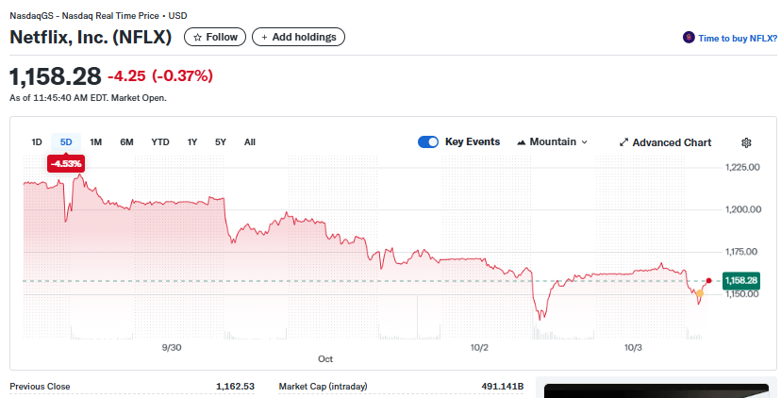Screen dimensions: 781x398
Task: Expand the Mountain chart type dropdown
Action: [x=553, y=142]
